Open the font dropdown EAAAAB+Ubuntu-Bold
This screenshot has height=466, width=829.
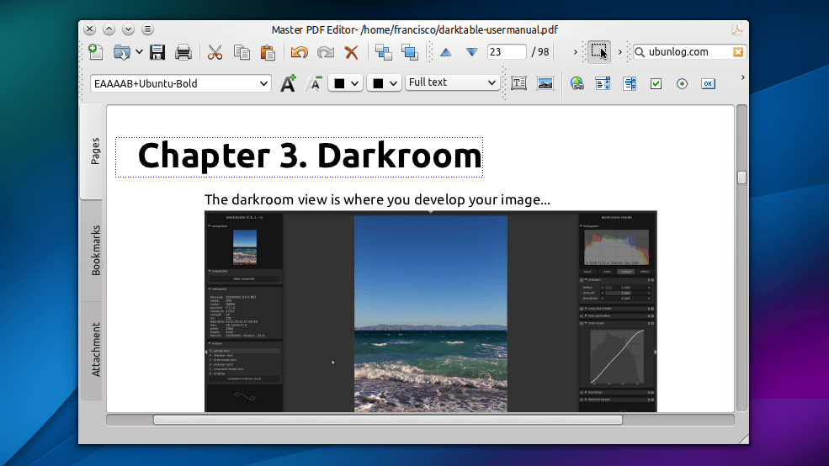click(x=181, y=83)
